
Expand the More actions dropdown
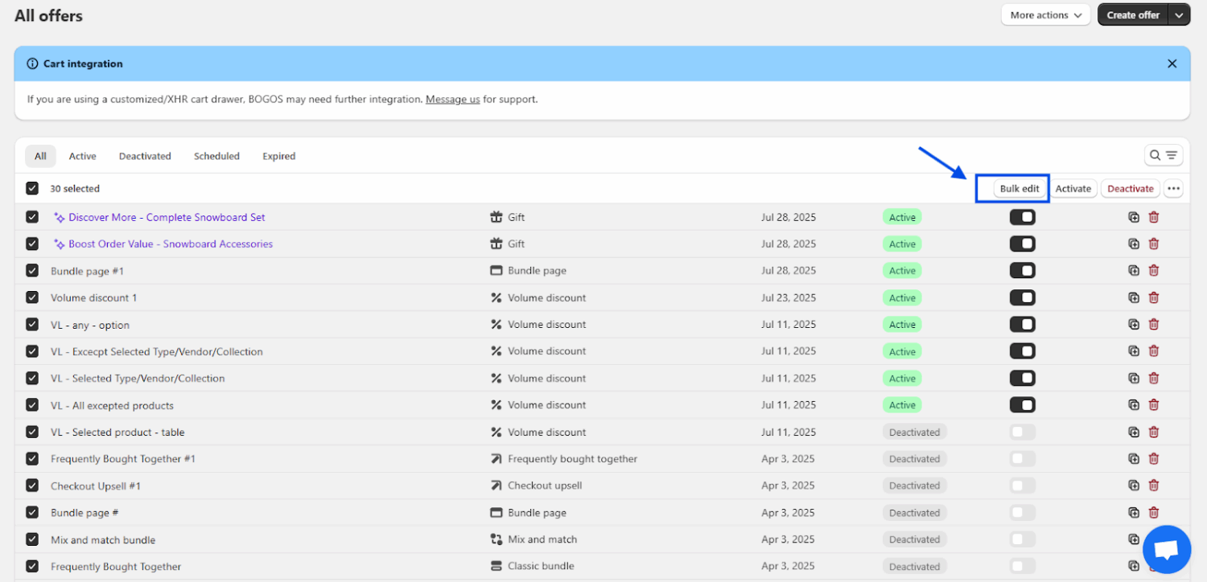[x=1045, y=15]
